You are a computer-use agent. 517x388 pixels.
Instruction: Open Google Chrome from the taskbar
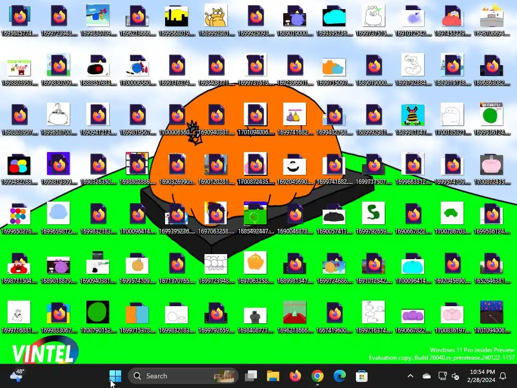317,376
